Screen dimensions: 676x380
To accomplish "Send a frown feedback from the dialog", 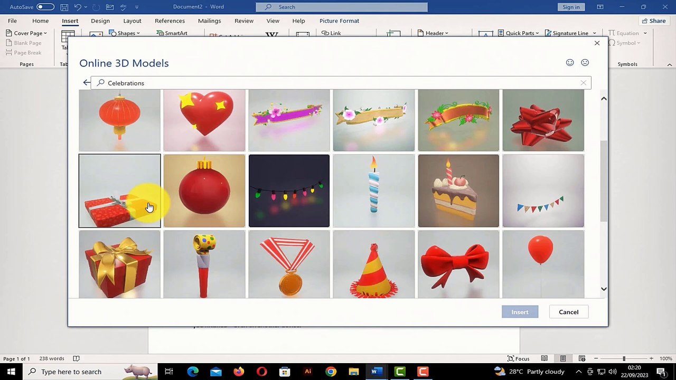I will tap(585, 62).
